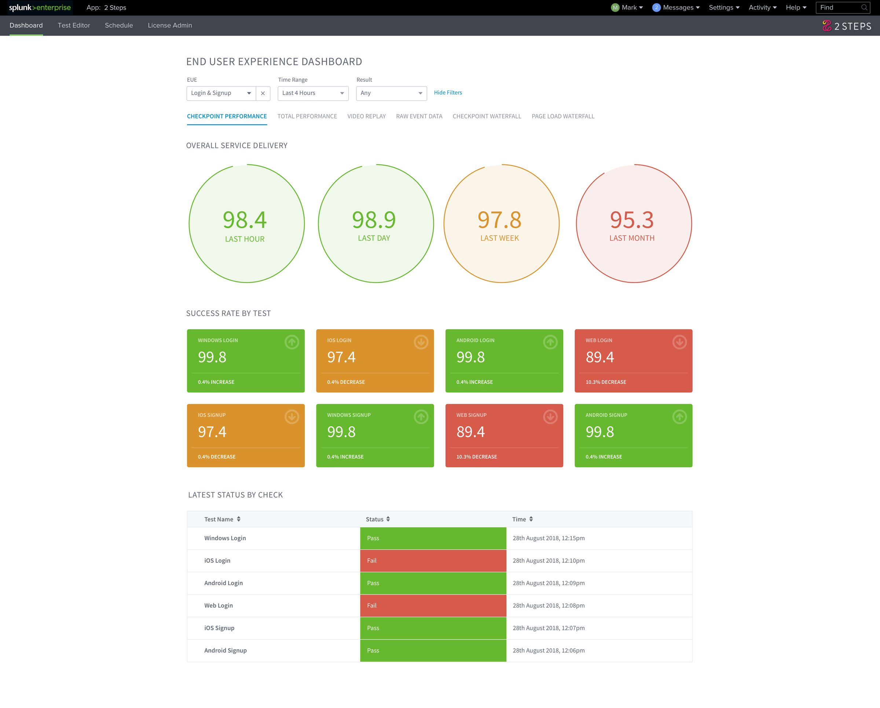Open the Login & Signup EUE dropdown
This screenshot has width=880, height=708.
(221, 94)
